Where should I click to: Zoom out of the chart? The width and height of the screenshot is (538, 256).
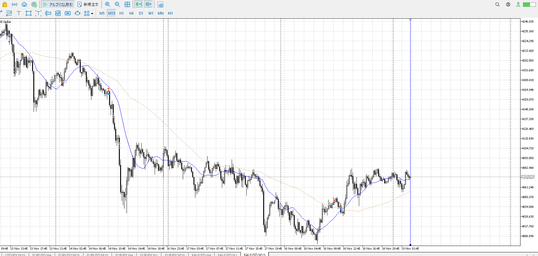(117, 5)
